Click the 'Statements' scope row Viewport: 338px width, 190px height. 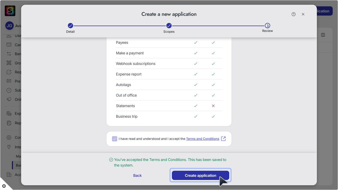(x=169, y=106)
